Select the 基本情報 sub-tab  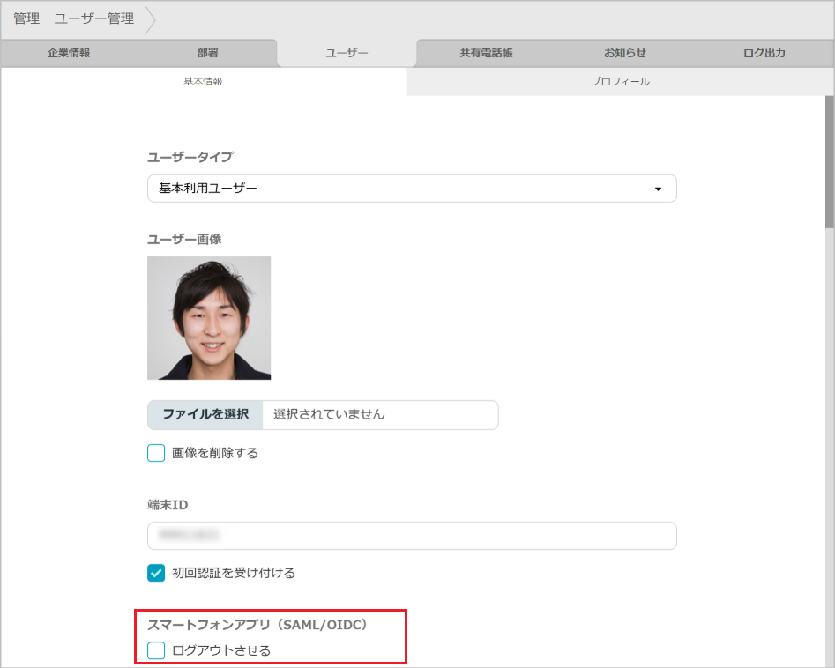tap(203, 81)
